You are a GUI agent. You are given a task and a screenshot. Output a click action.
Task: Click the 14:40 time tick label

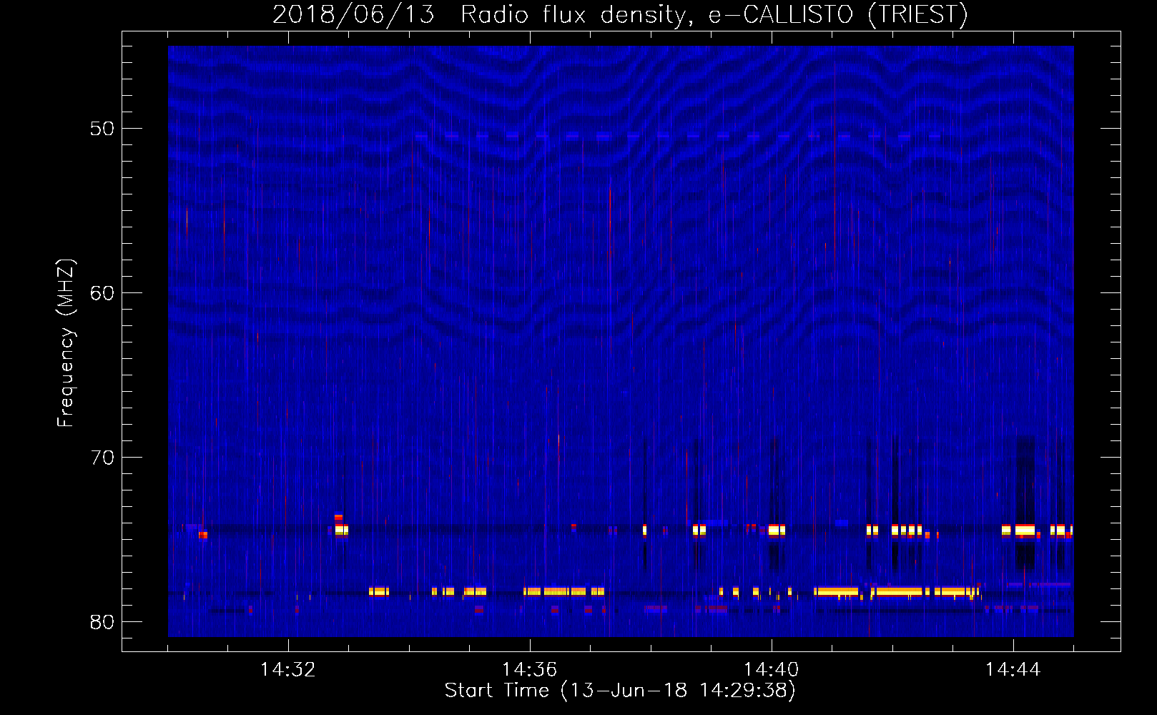[772, 670]
